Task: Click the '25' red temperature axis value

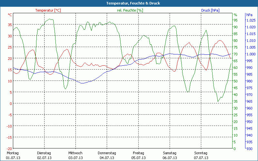Action: point(10,47)
